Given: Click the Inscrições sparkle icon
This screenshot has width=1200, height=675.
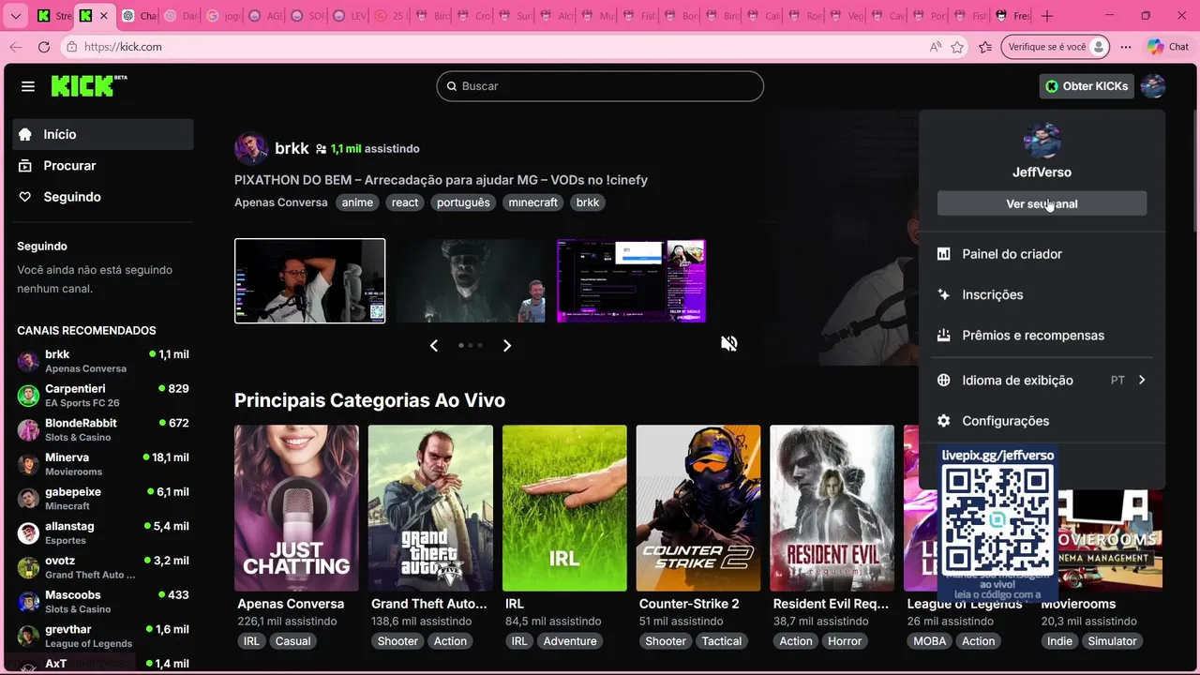Looking at the screenshot, I should pos(943,294).
